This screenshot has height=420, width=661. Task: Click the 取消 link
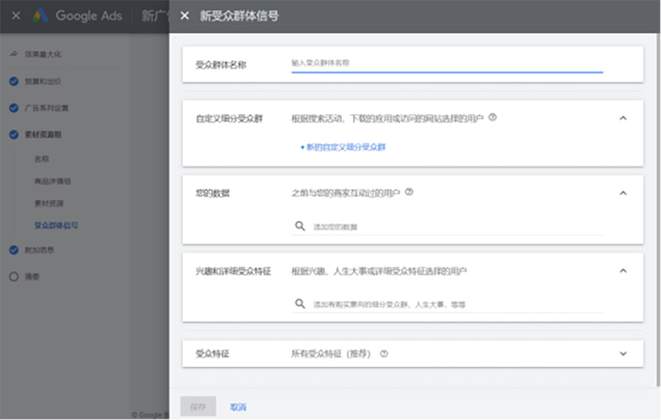click(x=238, y=407)
